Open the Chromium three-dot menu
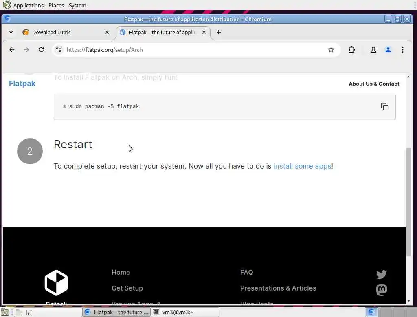The width and height of the screenshot is (417, 317). (x=403, y=50)
